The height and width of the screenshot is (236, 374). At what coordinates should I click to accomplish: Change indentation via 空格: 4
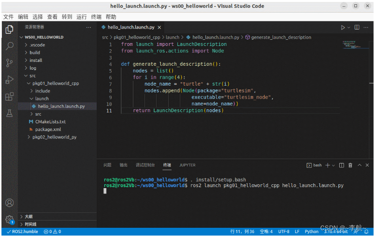point(266,232)
